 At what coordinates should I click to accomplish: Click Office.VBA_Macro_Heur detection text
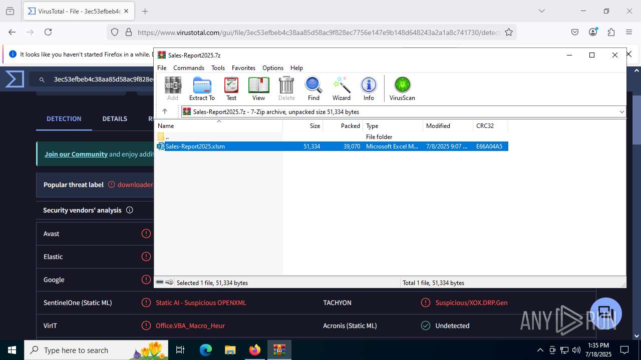[190, 325]
